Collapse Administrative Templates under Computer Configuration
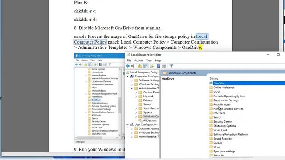This screenshot has height=160, width=285. (x=132, y=88)
